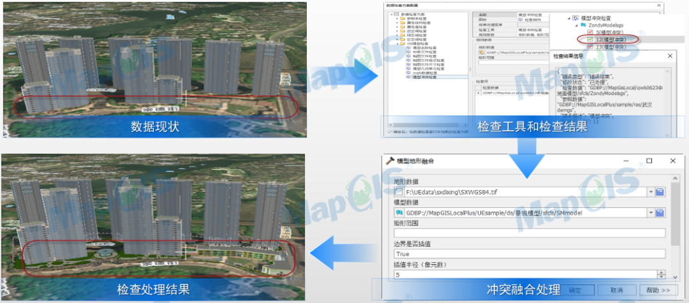Collapse the obj模型检查 tree node
689x303 pixels.
(397, 43)
